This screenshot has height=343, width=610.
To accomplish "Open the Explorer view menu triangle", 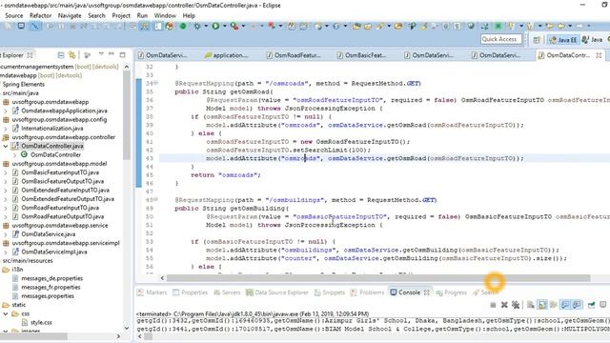I will (101, 54).
